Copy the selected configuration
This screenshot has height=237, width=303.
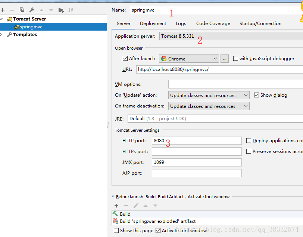[x=22, y=10]
